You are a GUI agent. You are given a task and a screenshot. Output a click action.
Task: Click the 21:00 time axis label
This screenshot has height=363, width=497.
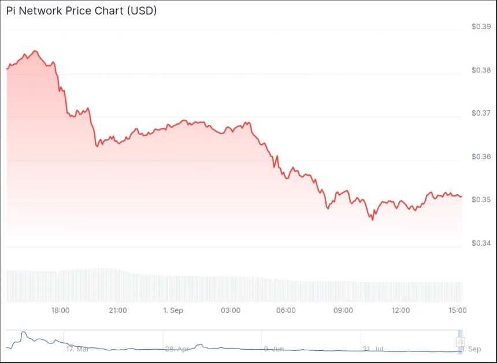[117, 310]
